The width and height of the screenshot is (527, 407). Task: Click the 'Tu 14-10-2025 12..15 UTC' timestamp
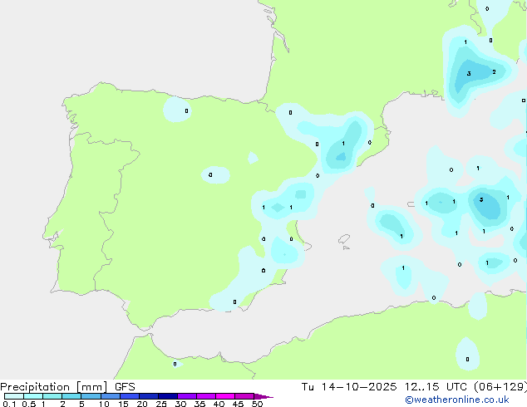coord(386,387)
